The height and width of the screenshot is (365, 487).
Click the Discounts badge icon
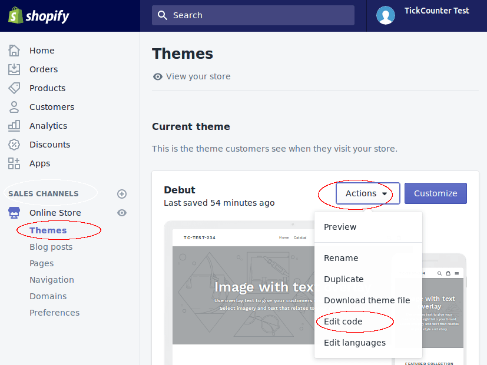(x=14, y=145)
